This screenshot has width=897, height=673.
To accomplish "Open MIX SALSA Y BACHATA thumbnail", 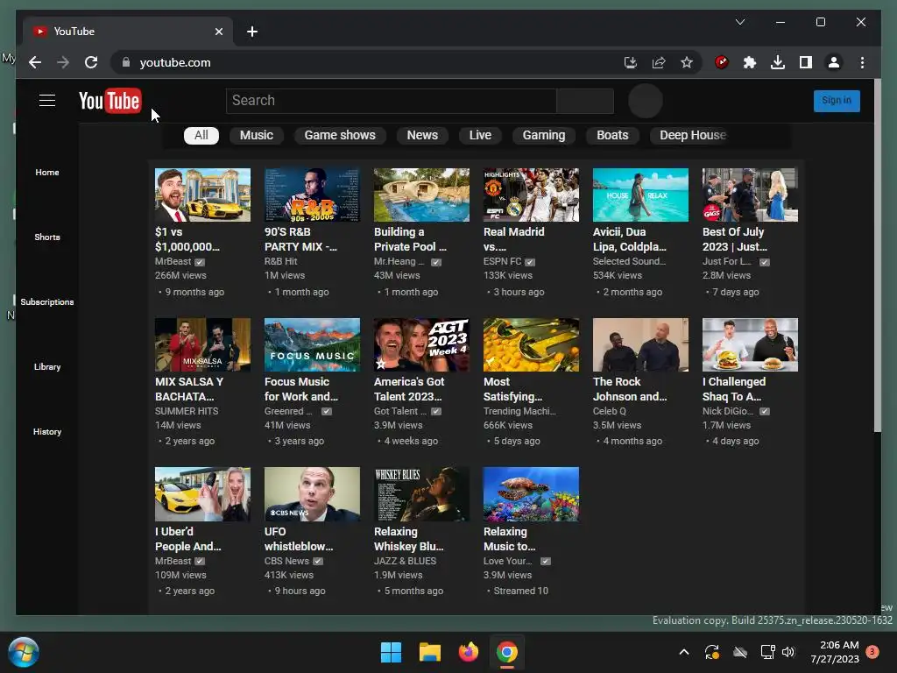I will 202,344.
